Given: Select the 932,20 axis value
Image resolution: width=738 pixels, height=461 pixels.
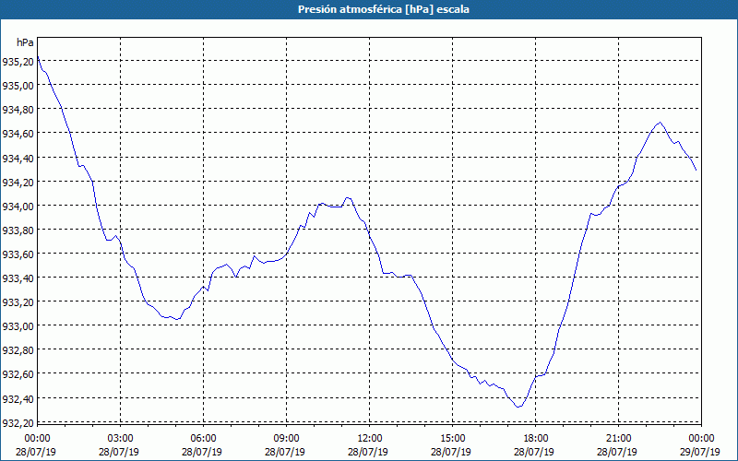Looking at the screenshot, I should pos(18,422).
